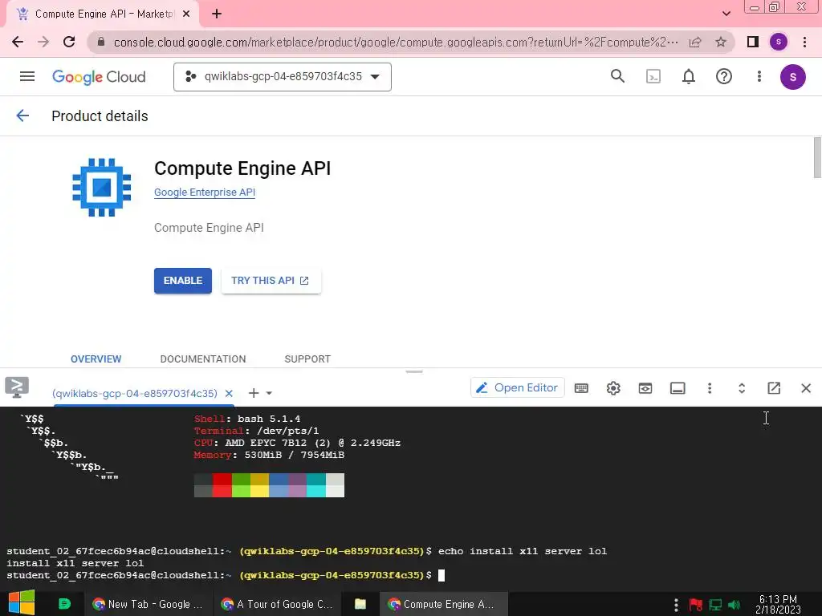Open Cloud Shell web preview
Screen dimensions: 822x616
coord(645,388)
